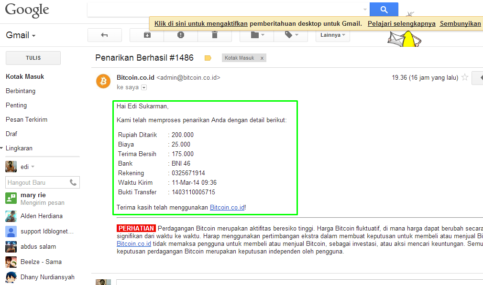Star this message from Bitcoin.co.id

[465, 77]
